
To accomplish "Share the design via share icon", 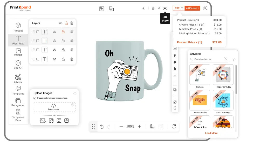I will click(159, 8).
